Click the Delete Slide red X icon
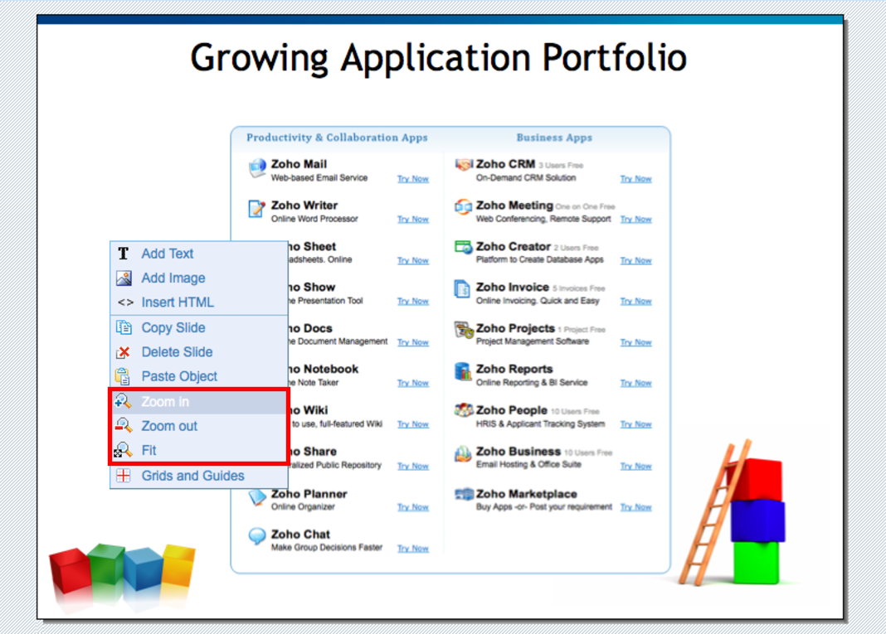Image resolution: width=886 pixels, height=634 pixels. pos(124,352)
